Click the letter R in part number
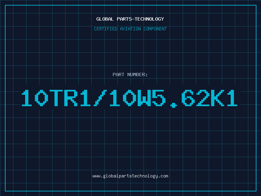Viewport: 261px width, 196px height. pos(71,98)
